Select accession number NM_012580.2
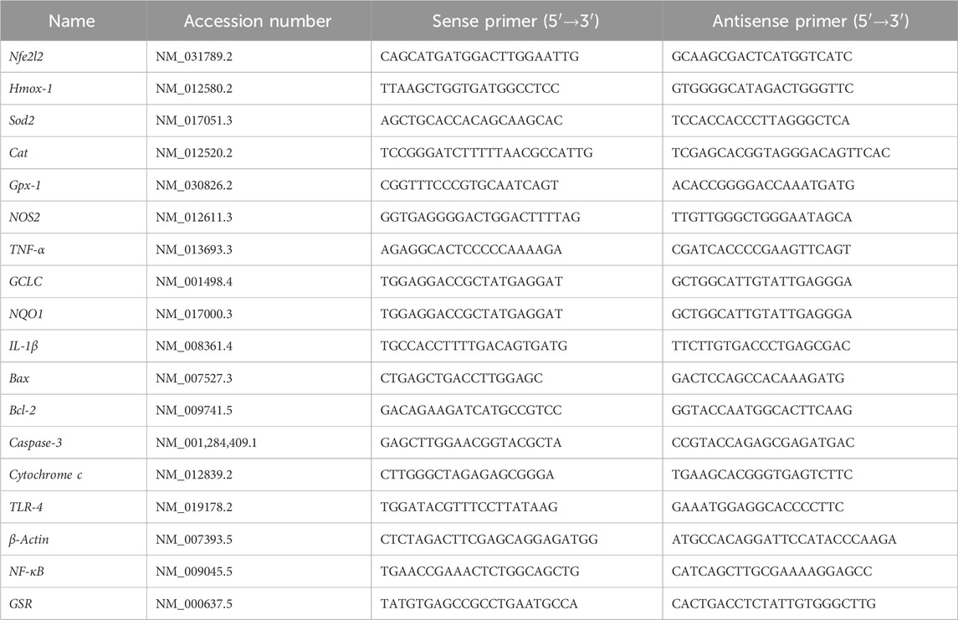The image size is (958, 620). pyautogui.click(x=194, y=88)
